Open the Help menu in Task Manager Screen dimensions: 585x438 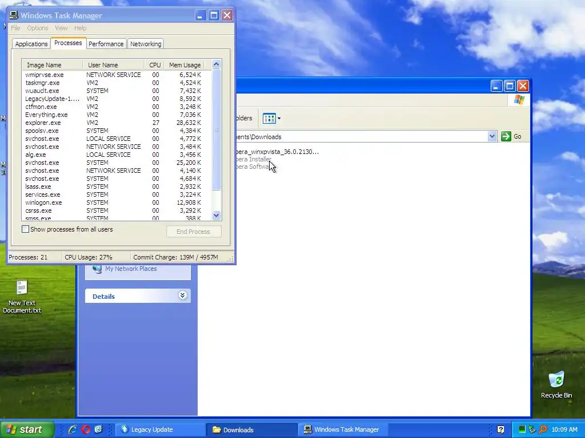80,28
